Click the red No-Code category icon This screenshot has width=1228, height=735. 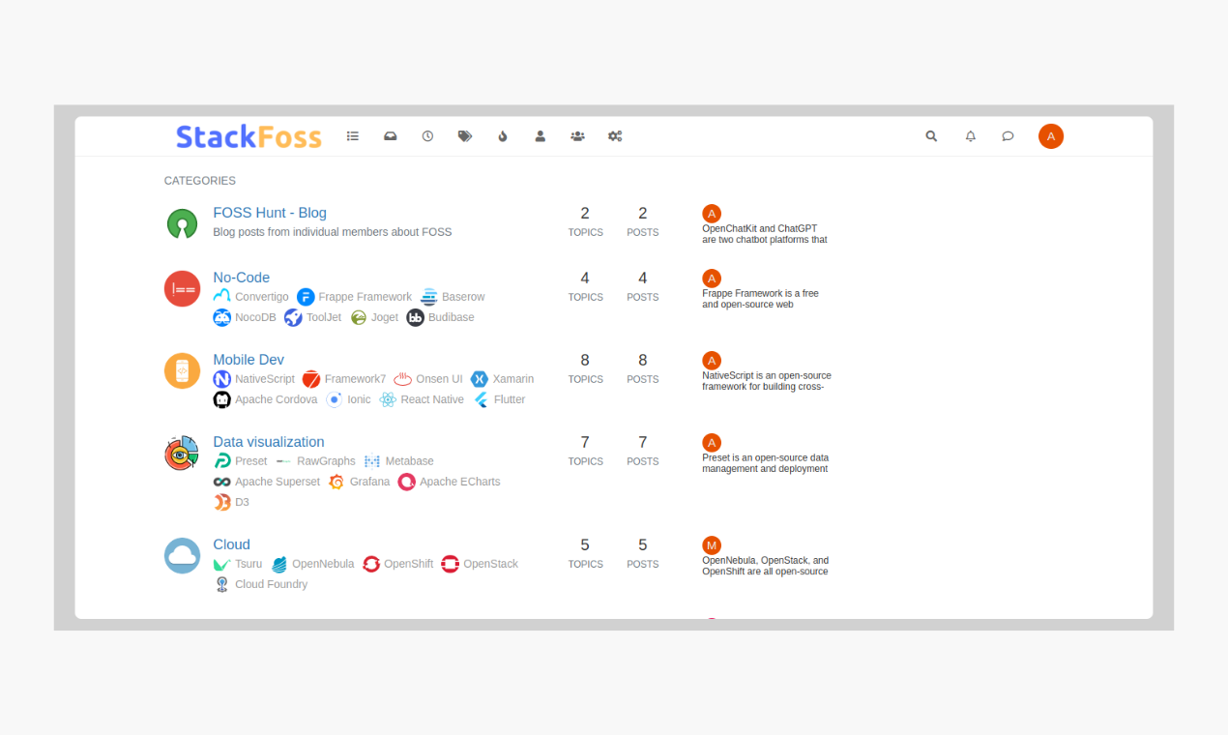pyautogui.click(x=182, y=288)
